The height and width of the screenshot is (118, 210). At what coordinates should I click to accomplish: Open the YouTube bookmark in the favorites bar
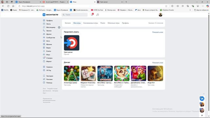(97, 10)
